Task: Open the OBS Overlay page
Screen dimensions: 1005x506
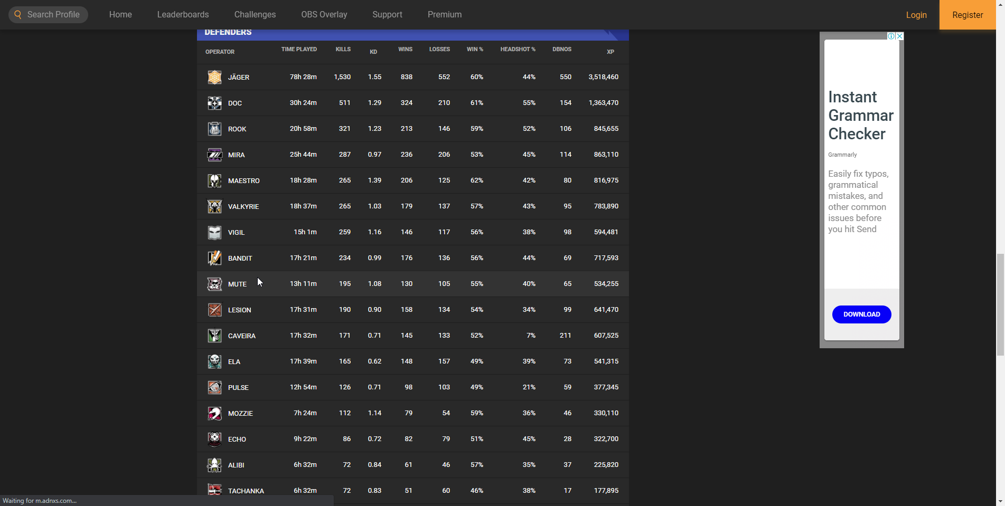Action: point(324,15)
